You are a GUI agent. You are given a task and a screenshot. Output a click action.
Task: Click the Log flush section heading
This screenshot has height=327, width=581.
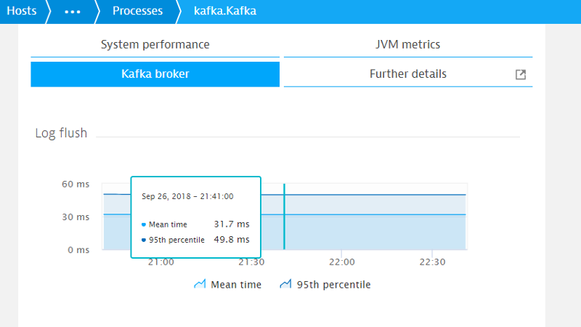pos(61,133)
